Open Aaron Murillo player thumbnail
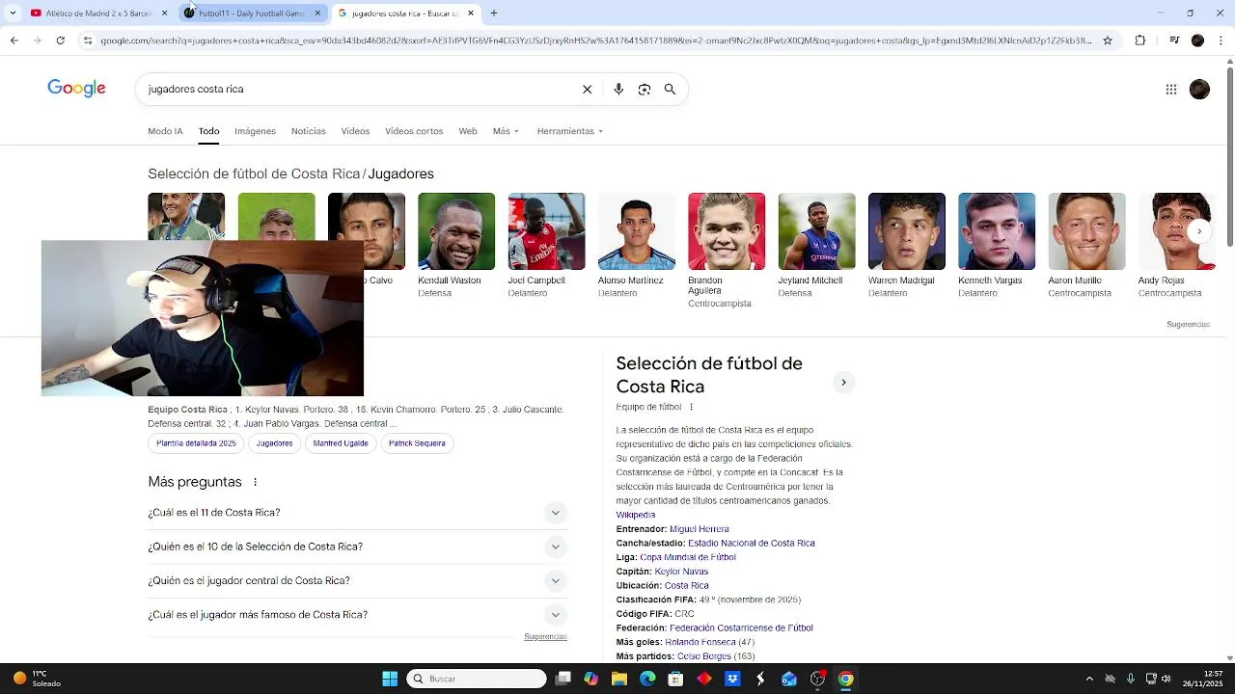1235x694 pixels. tap(1086, 231)
